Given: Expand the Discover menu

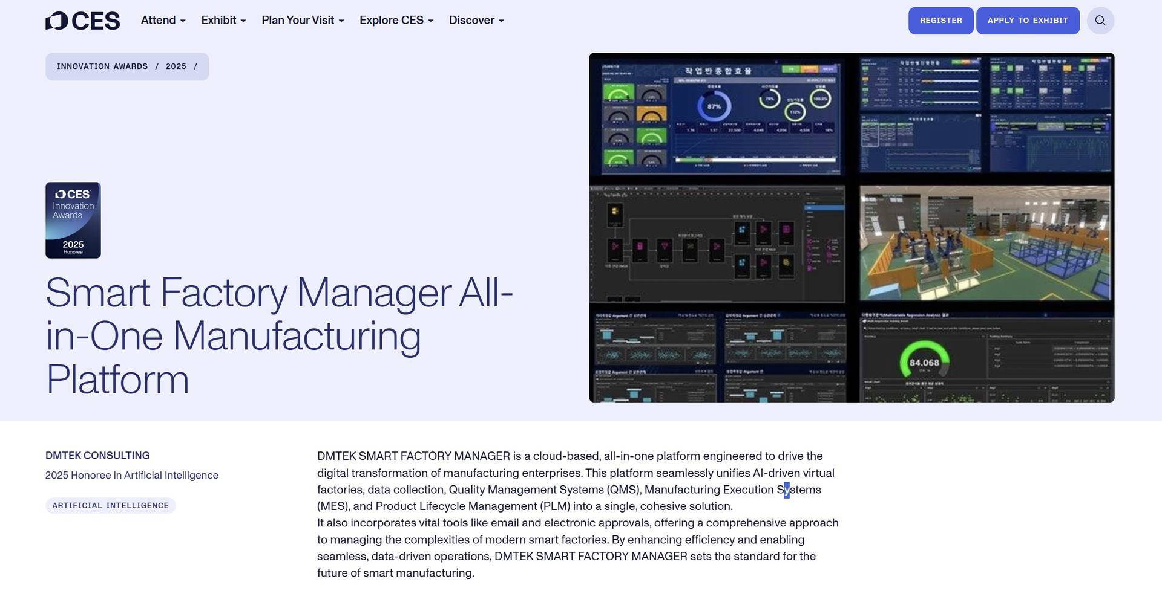Looking at the screenshot, I should tap(476, 21).
